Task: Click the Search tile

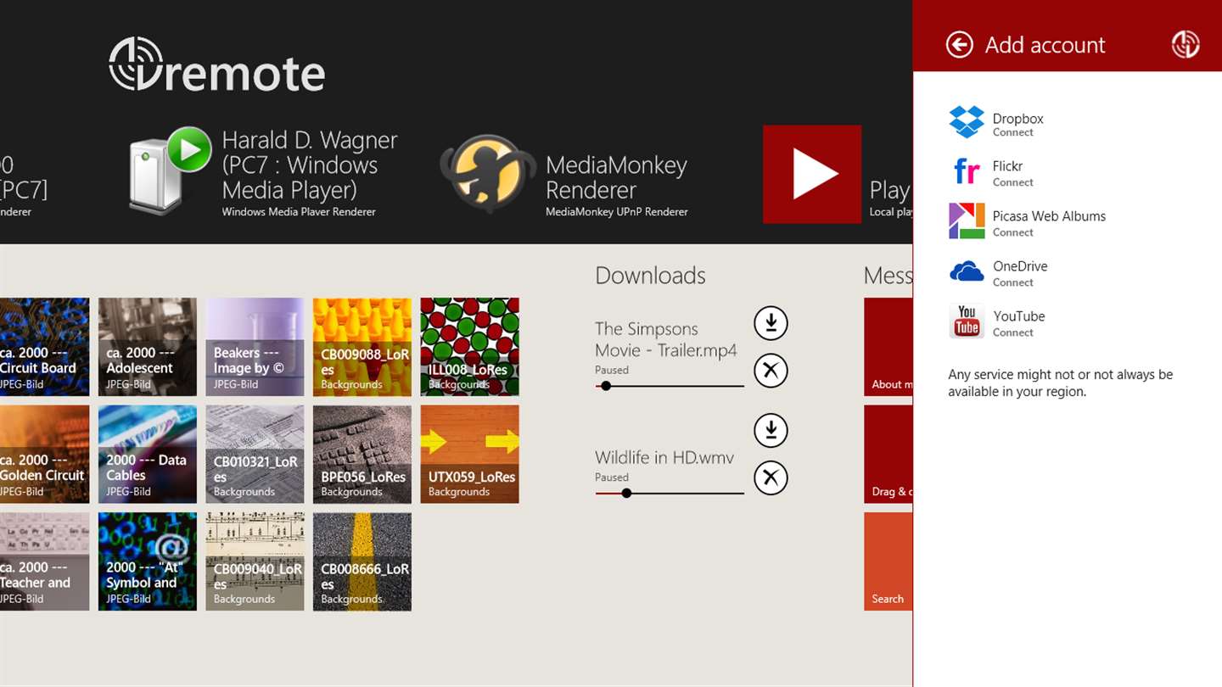Action: [x=888, y=561]
